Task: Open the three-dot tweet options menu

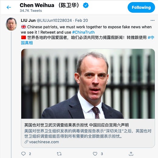Action: point(153,20)
